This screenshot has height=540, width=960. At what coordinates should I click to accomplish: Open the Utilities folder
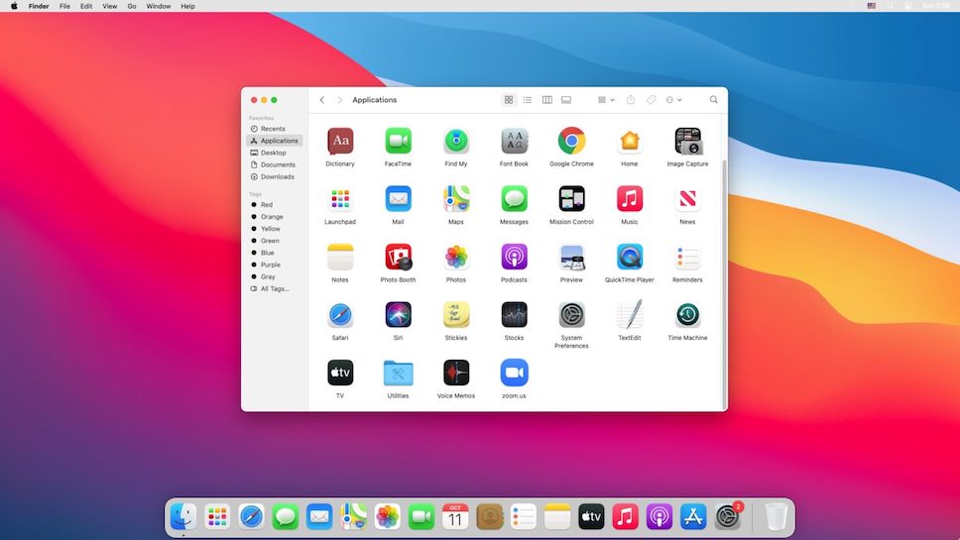click(x=398, y=374)
